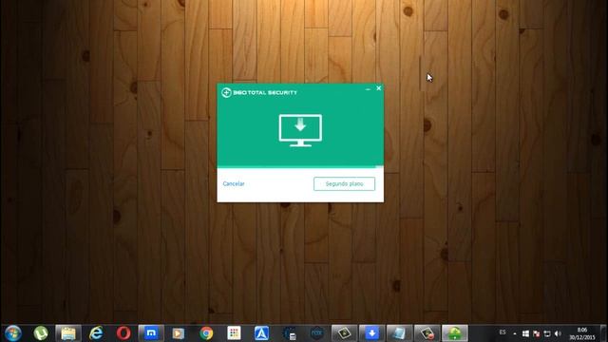The height and width of the screenshot is (342, 608).
Task: Click the Windows flag tray icon
Action: pos(525,333)
